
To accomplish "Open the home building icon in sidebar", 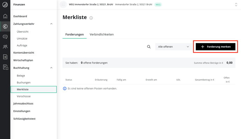I will pyautogui.click(x=5, y=16).
